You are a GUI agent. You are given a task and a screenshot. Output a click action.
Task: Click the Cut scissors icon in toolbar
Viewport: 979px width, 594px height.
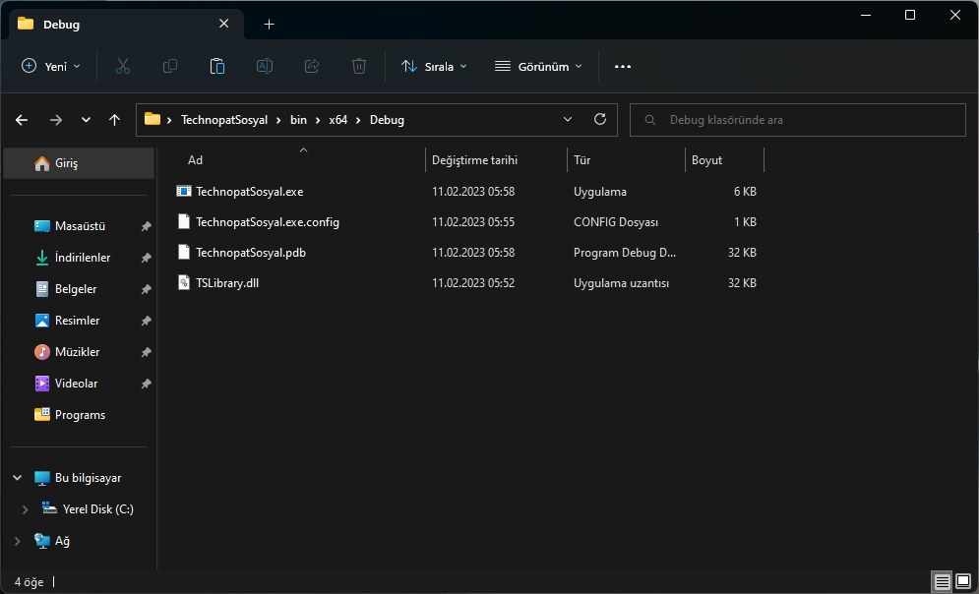(123, 66)
